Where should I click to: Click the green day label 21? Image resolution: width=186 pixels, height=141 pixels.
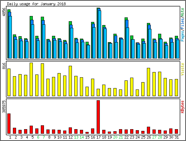coord(121,137)
